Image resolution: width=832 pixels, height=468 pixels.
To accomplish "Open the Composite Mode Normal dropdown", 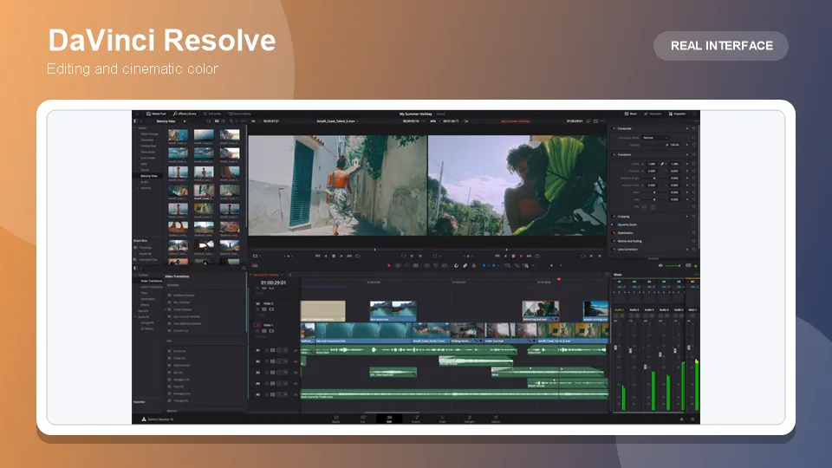I will coord(655,138).
